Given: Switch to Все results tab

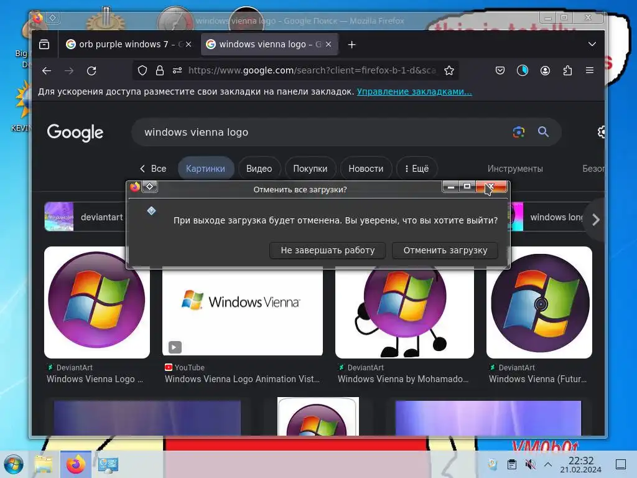Looking at the screenshot, I should tap(153, 169).
